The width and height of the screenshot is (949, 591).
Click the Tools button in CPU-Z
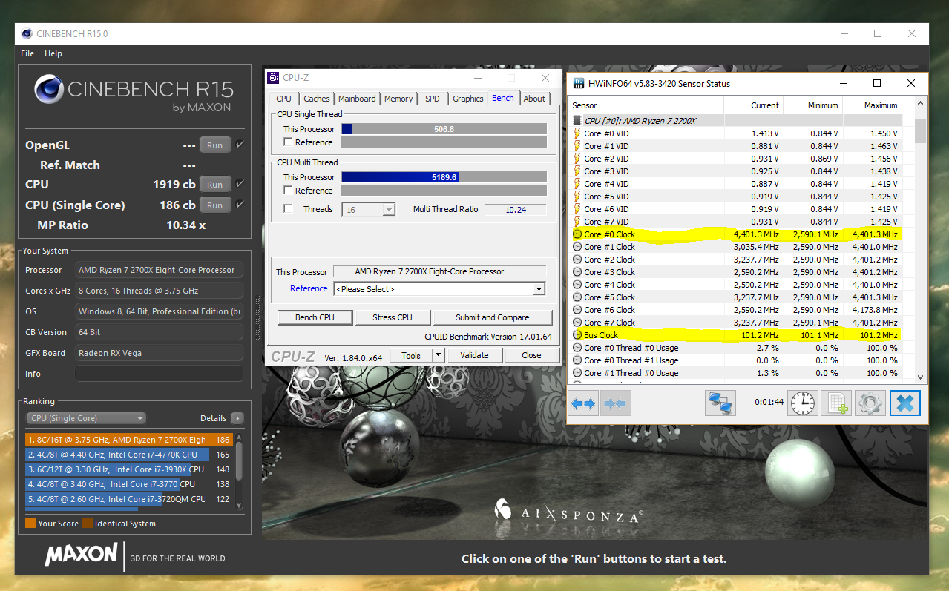[411, 355]
